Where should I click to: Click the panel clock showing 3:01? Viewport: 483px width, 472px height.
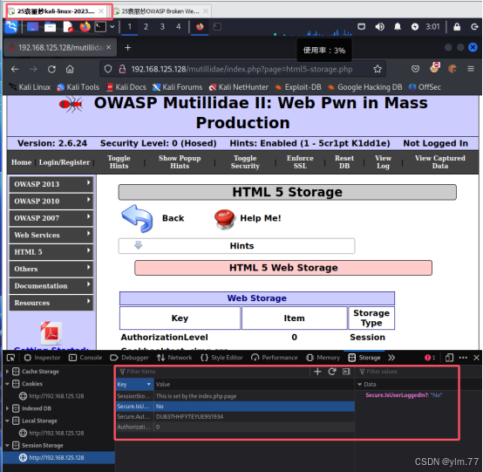coord(432,27)
